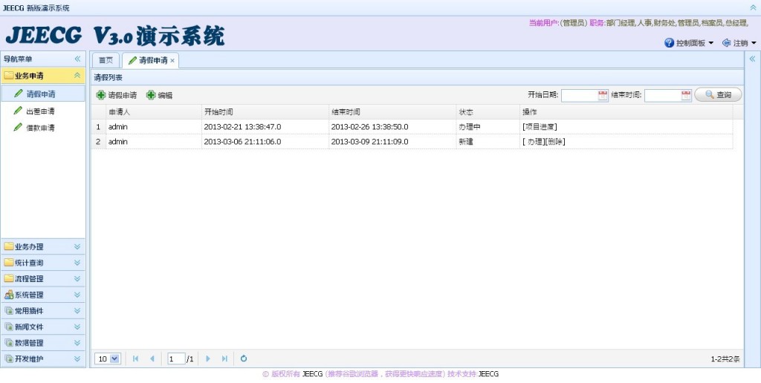761x383 pixels.
Task: Click the 申请人 column header
Action: click(153, 111)
